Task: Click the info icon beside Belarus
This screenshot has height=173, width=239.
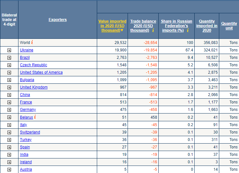Action: pos(35,117)
